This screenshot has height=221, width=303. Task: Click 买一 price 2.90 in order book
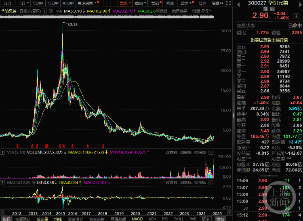tap(265, 72)
